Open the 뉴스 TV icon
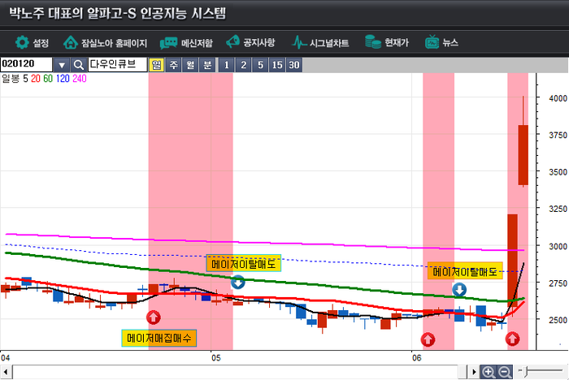 tap(432, 42)
